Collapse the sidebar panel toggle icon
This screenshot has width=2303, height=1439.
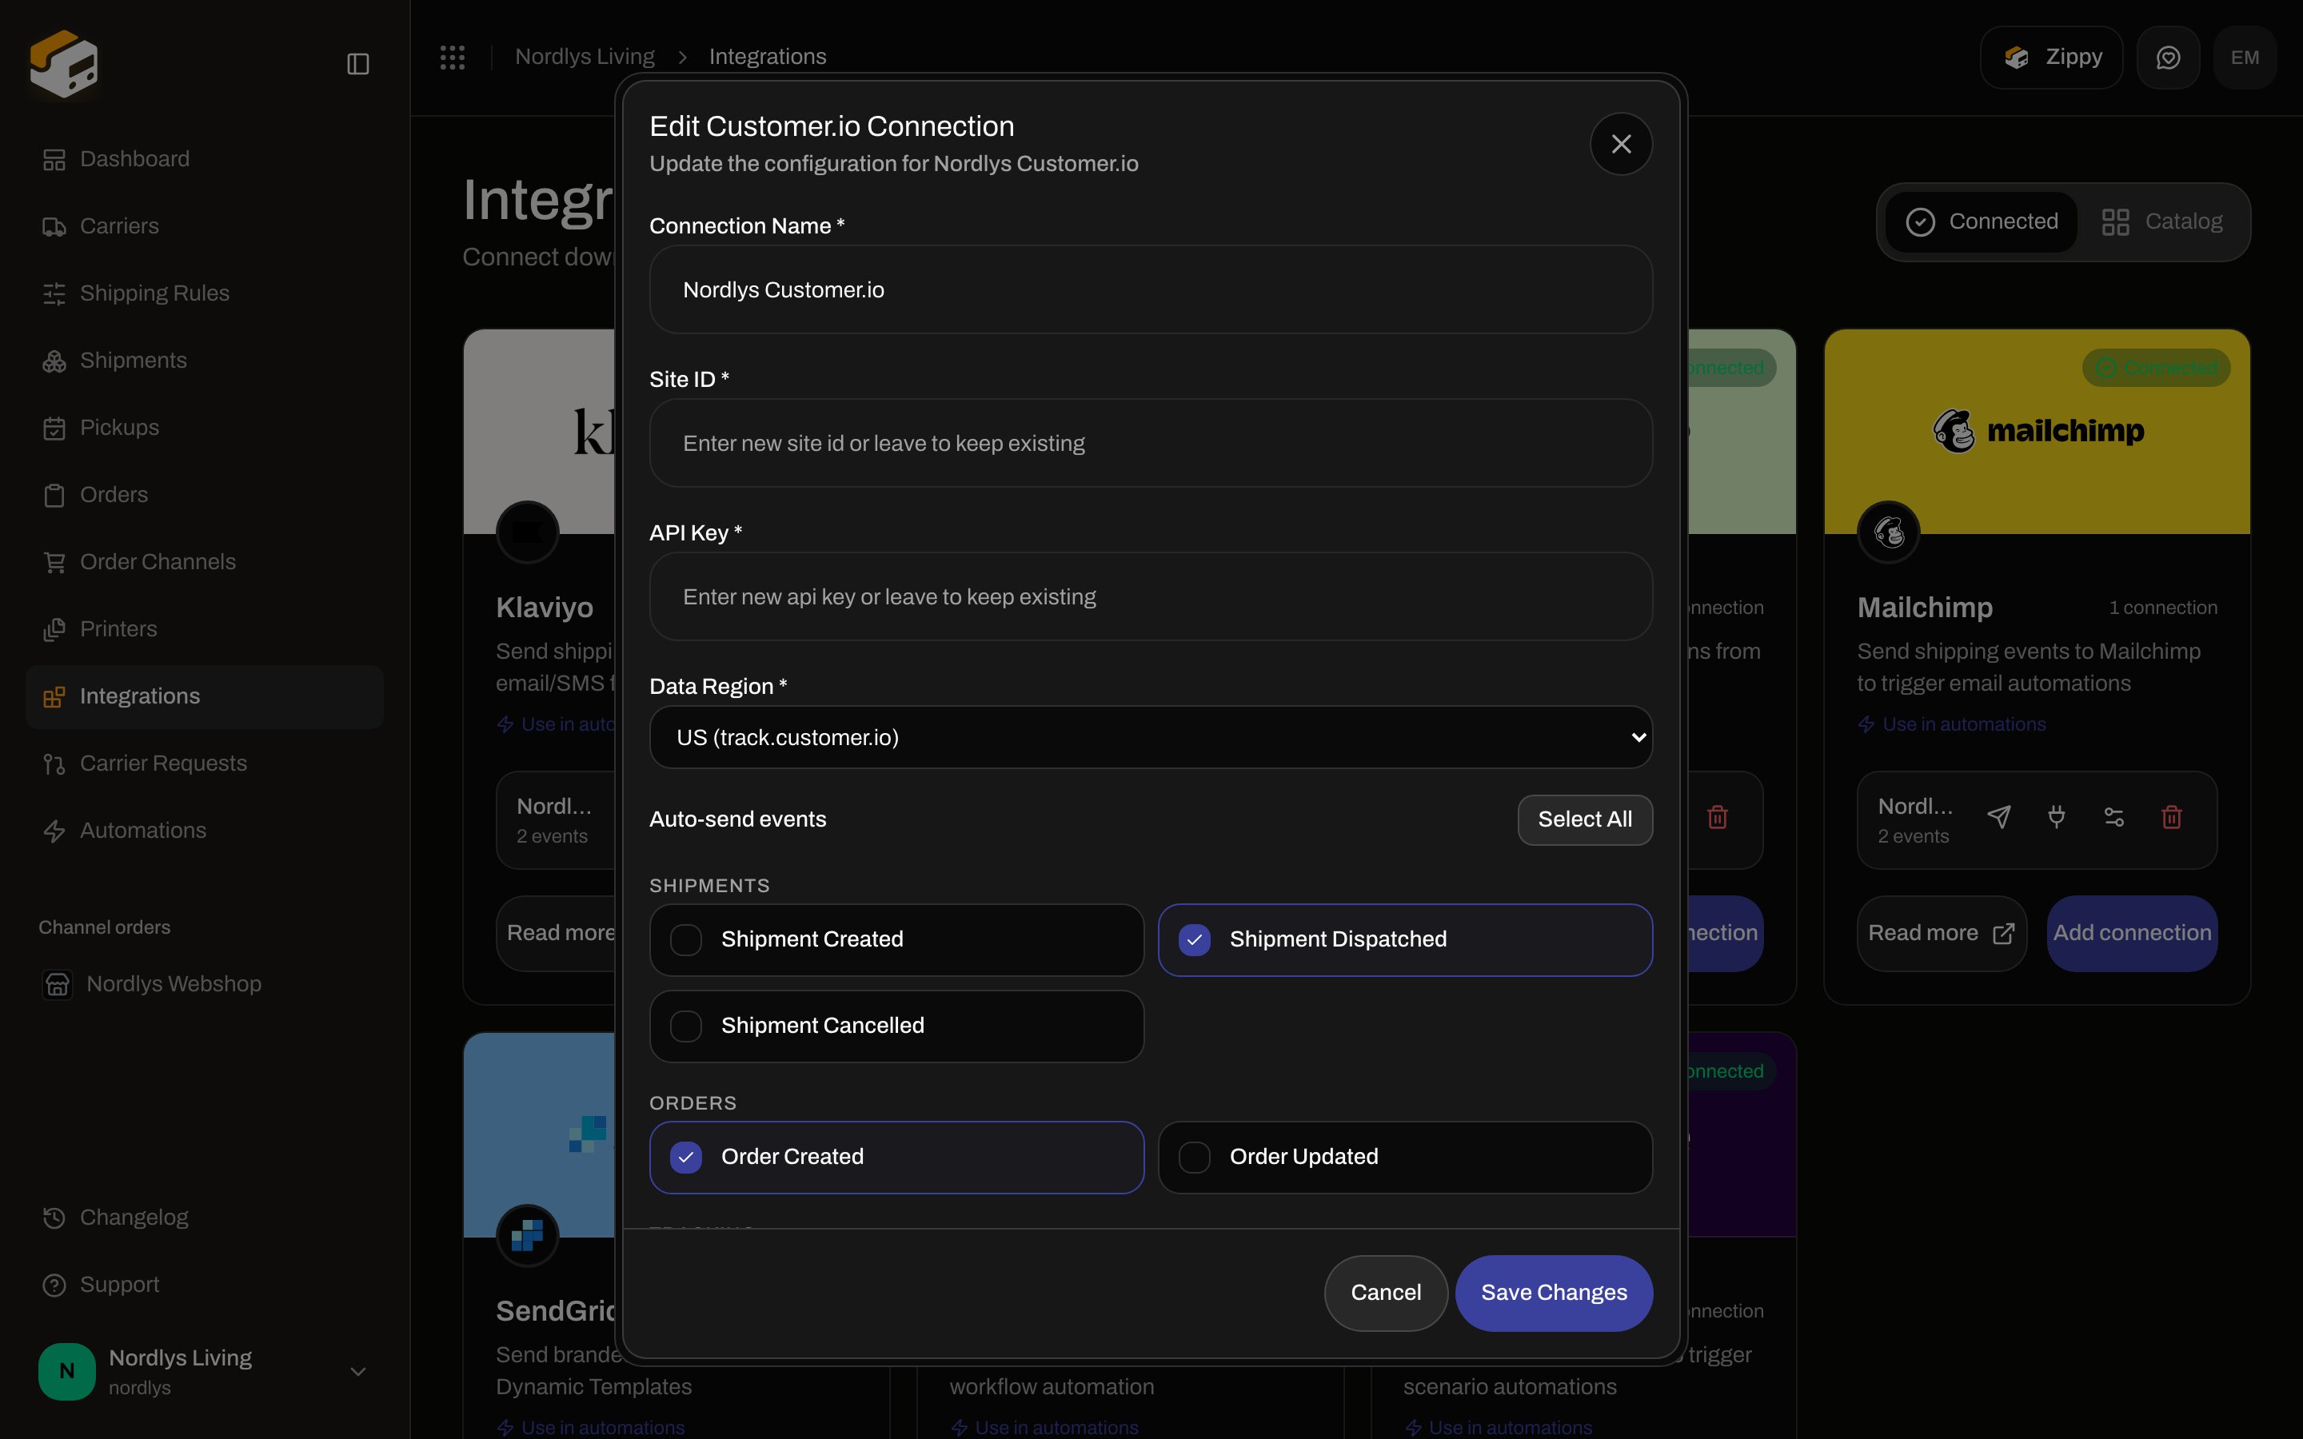(357, 64)
